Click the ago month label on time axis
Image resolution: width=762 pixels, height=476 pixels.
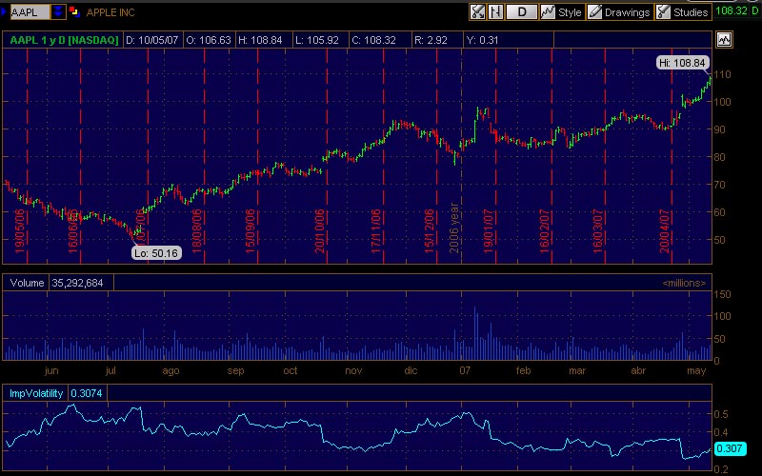170,371
